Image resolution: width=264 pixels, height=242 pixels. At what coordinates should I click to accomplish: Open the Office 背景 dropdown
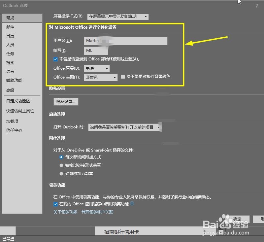tap(97, 69)
